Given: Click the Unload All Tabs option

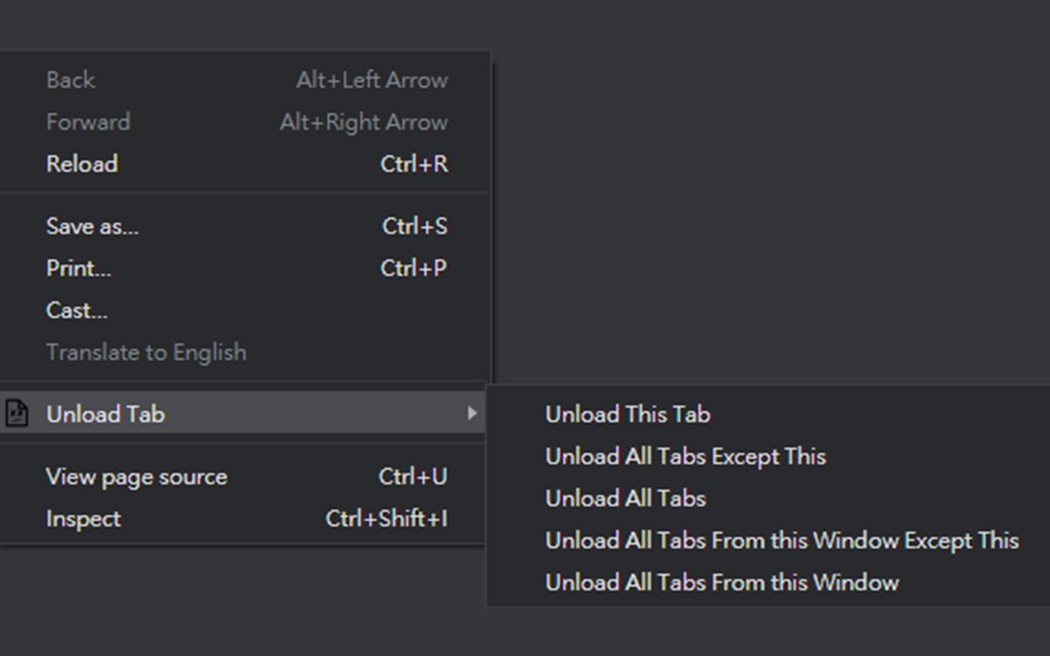Looking at the screenshot, I should click(625, 499).
